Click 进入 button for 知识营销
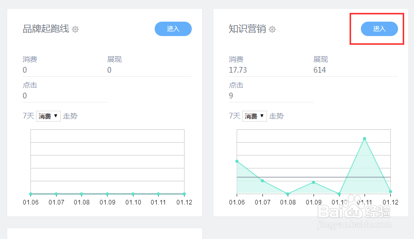 pos(379,29)
